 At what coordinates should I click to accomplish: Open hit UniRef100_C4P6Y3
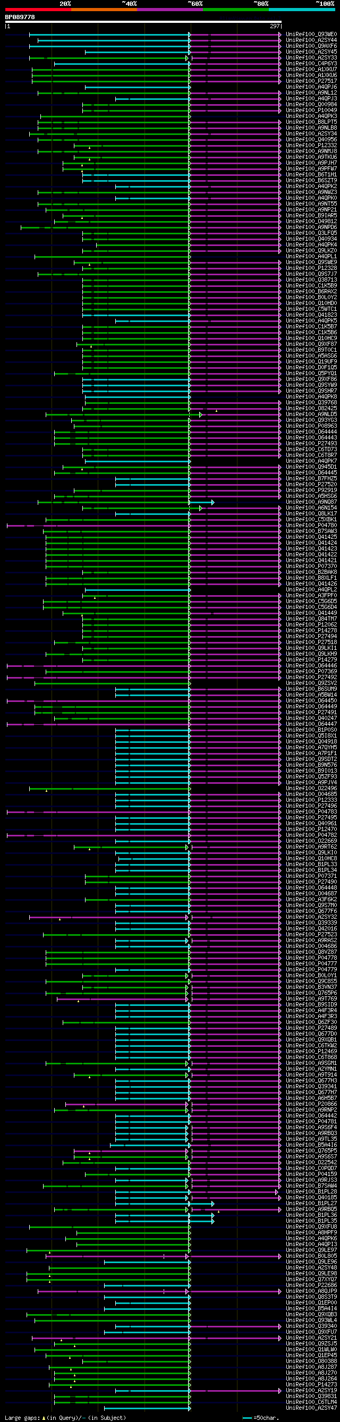[x=311, y=63]
